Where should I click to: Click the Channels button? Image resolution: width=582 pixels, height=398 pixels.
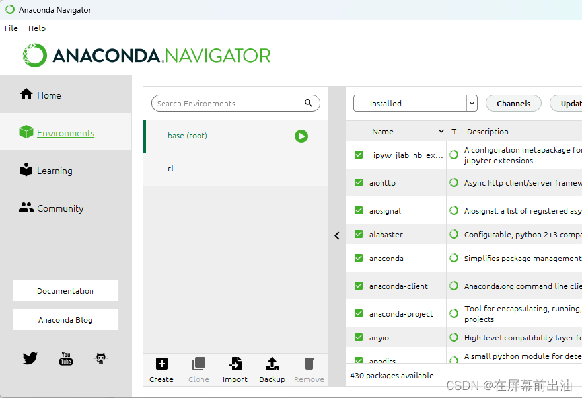pos(513,104)
